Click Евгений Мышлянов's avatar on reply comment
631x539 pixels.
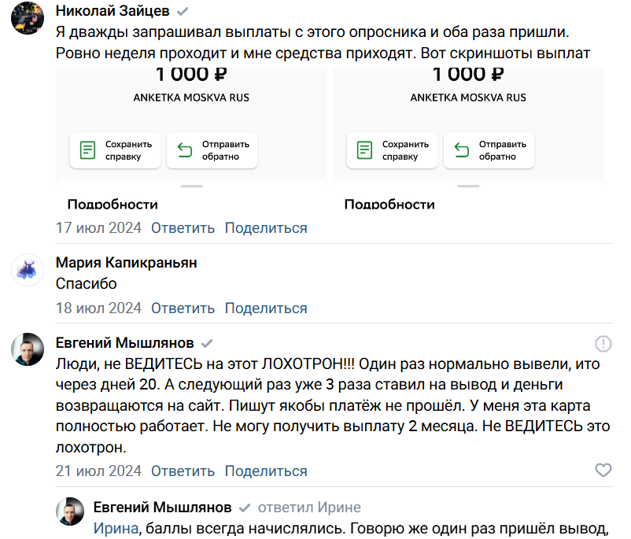(x=71, y=511)
